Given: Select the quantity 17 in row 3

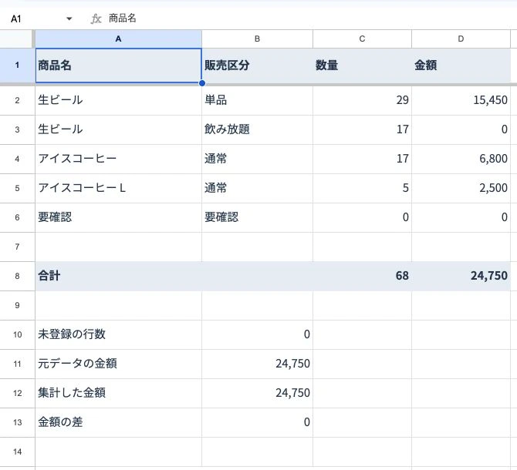Looking at the screenshot, I should tap(362, 129).
